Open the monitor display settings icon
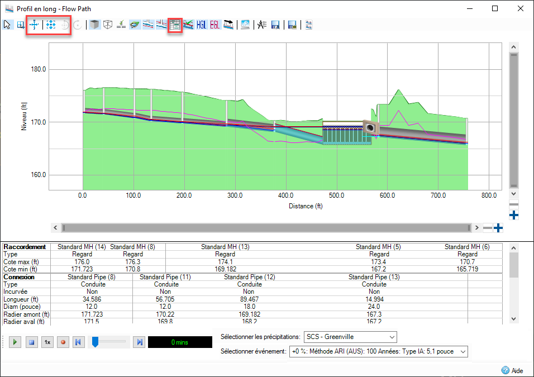 click(x=245, y=25)
